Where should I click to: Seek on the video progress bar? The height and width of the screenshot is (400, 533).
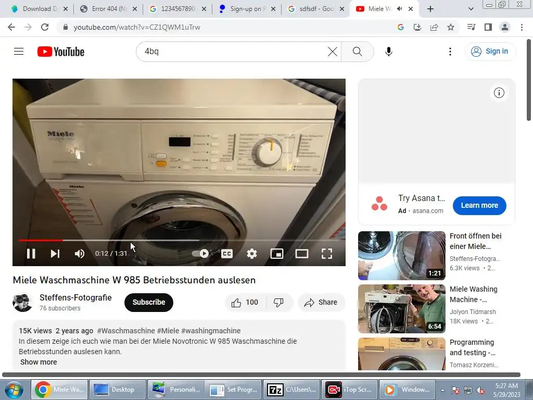point(179,240)
